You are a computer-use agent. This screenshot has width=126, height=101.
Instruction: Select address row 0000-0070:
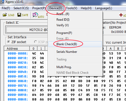18,86
